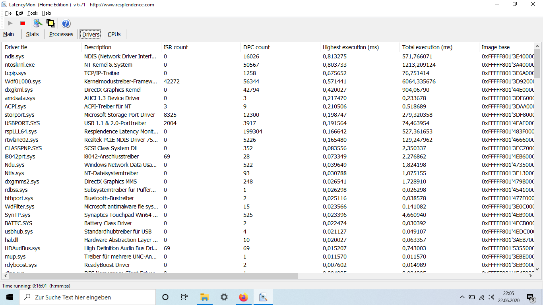Click the vertical scrollbar down arrow

(x=537, y=269)
